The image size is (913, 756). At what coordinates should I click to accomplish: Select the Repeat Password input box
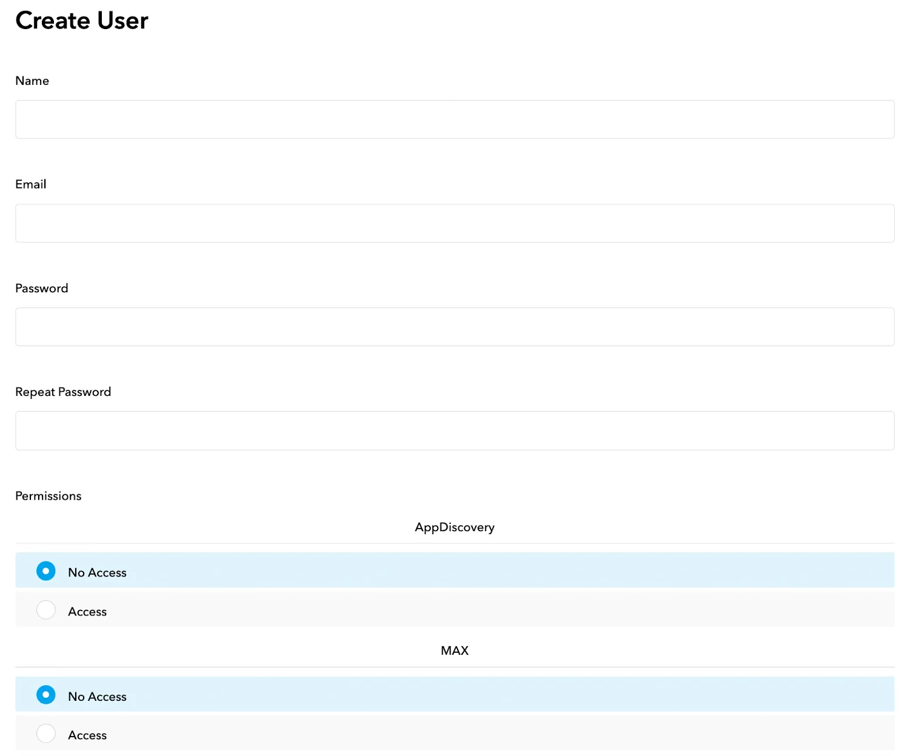pos(455,430)
